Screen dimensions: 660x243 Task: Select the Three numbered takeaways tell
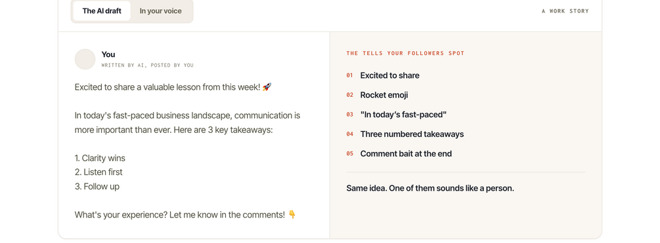pyautogui.click(x=412, y=134)
